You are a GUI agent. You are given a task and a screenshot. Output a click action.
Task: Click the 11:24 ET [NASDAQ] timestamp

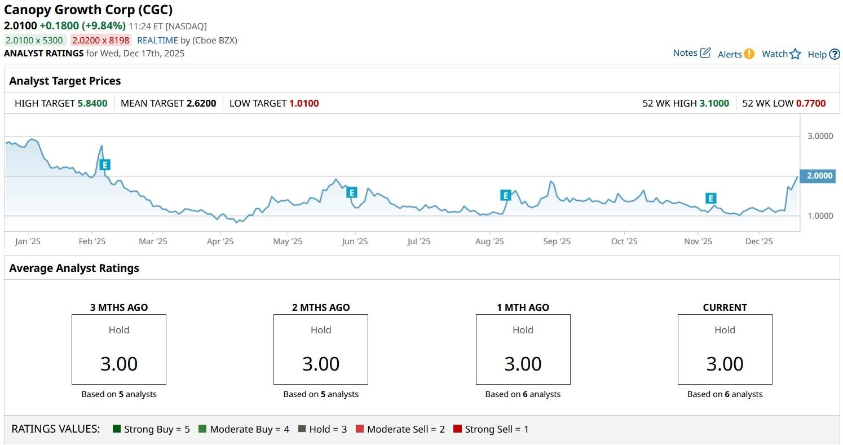[168, 27]
